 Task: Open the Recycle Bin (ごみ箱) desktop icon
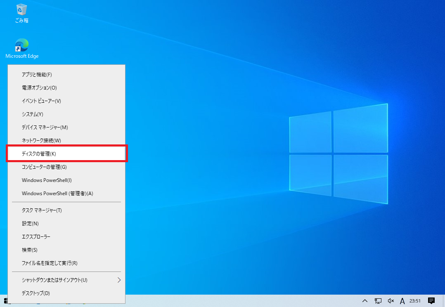21,13
